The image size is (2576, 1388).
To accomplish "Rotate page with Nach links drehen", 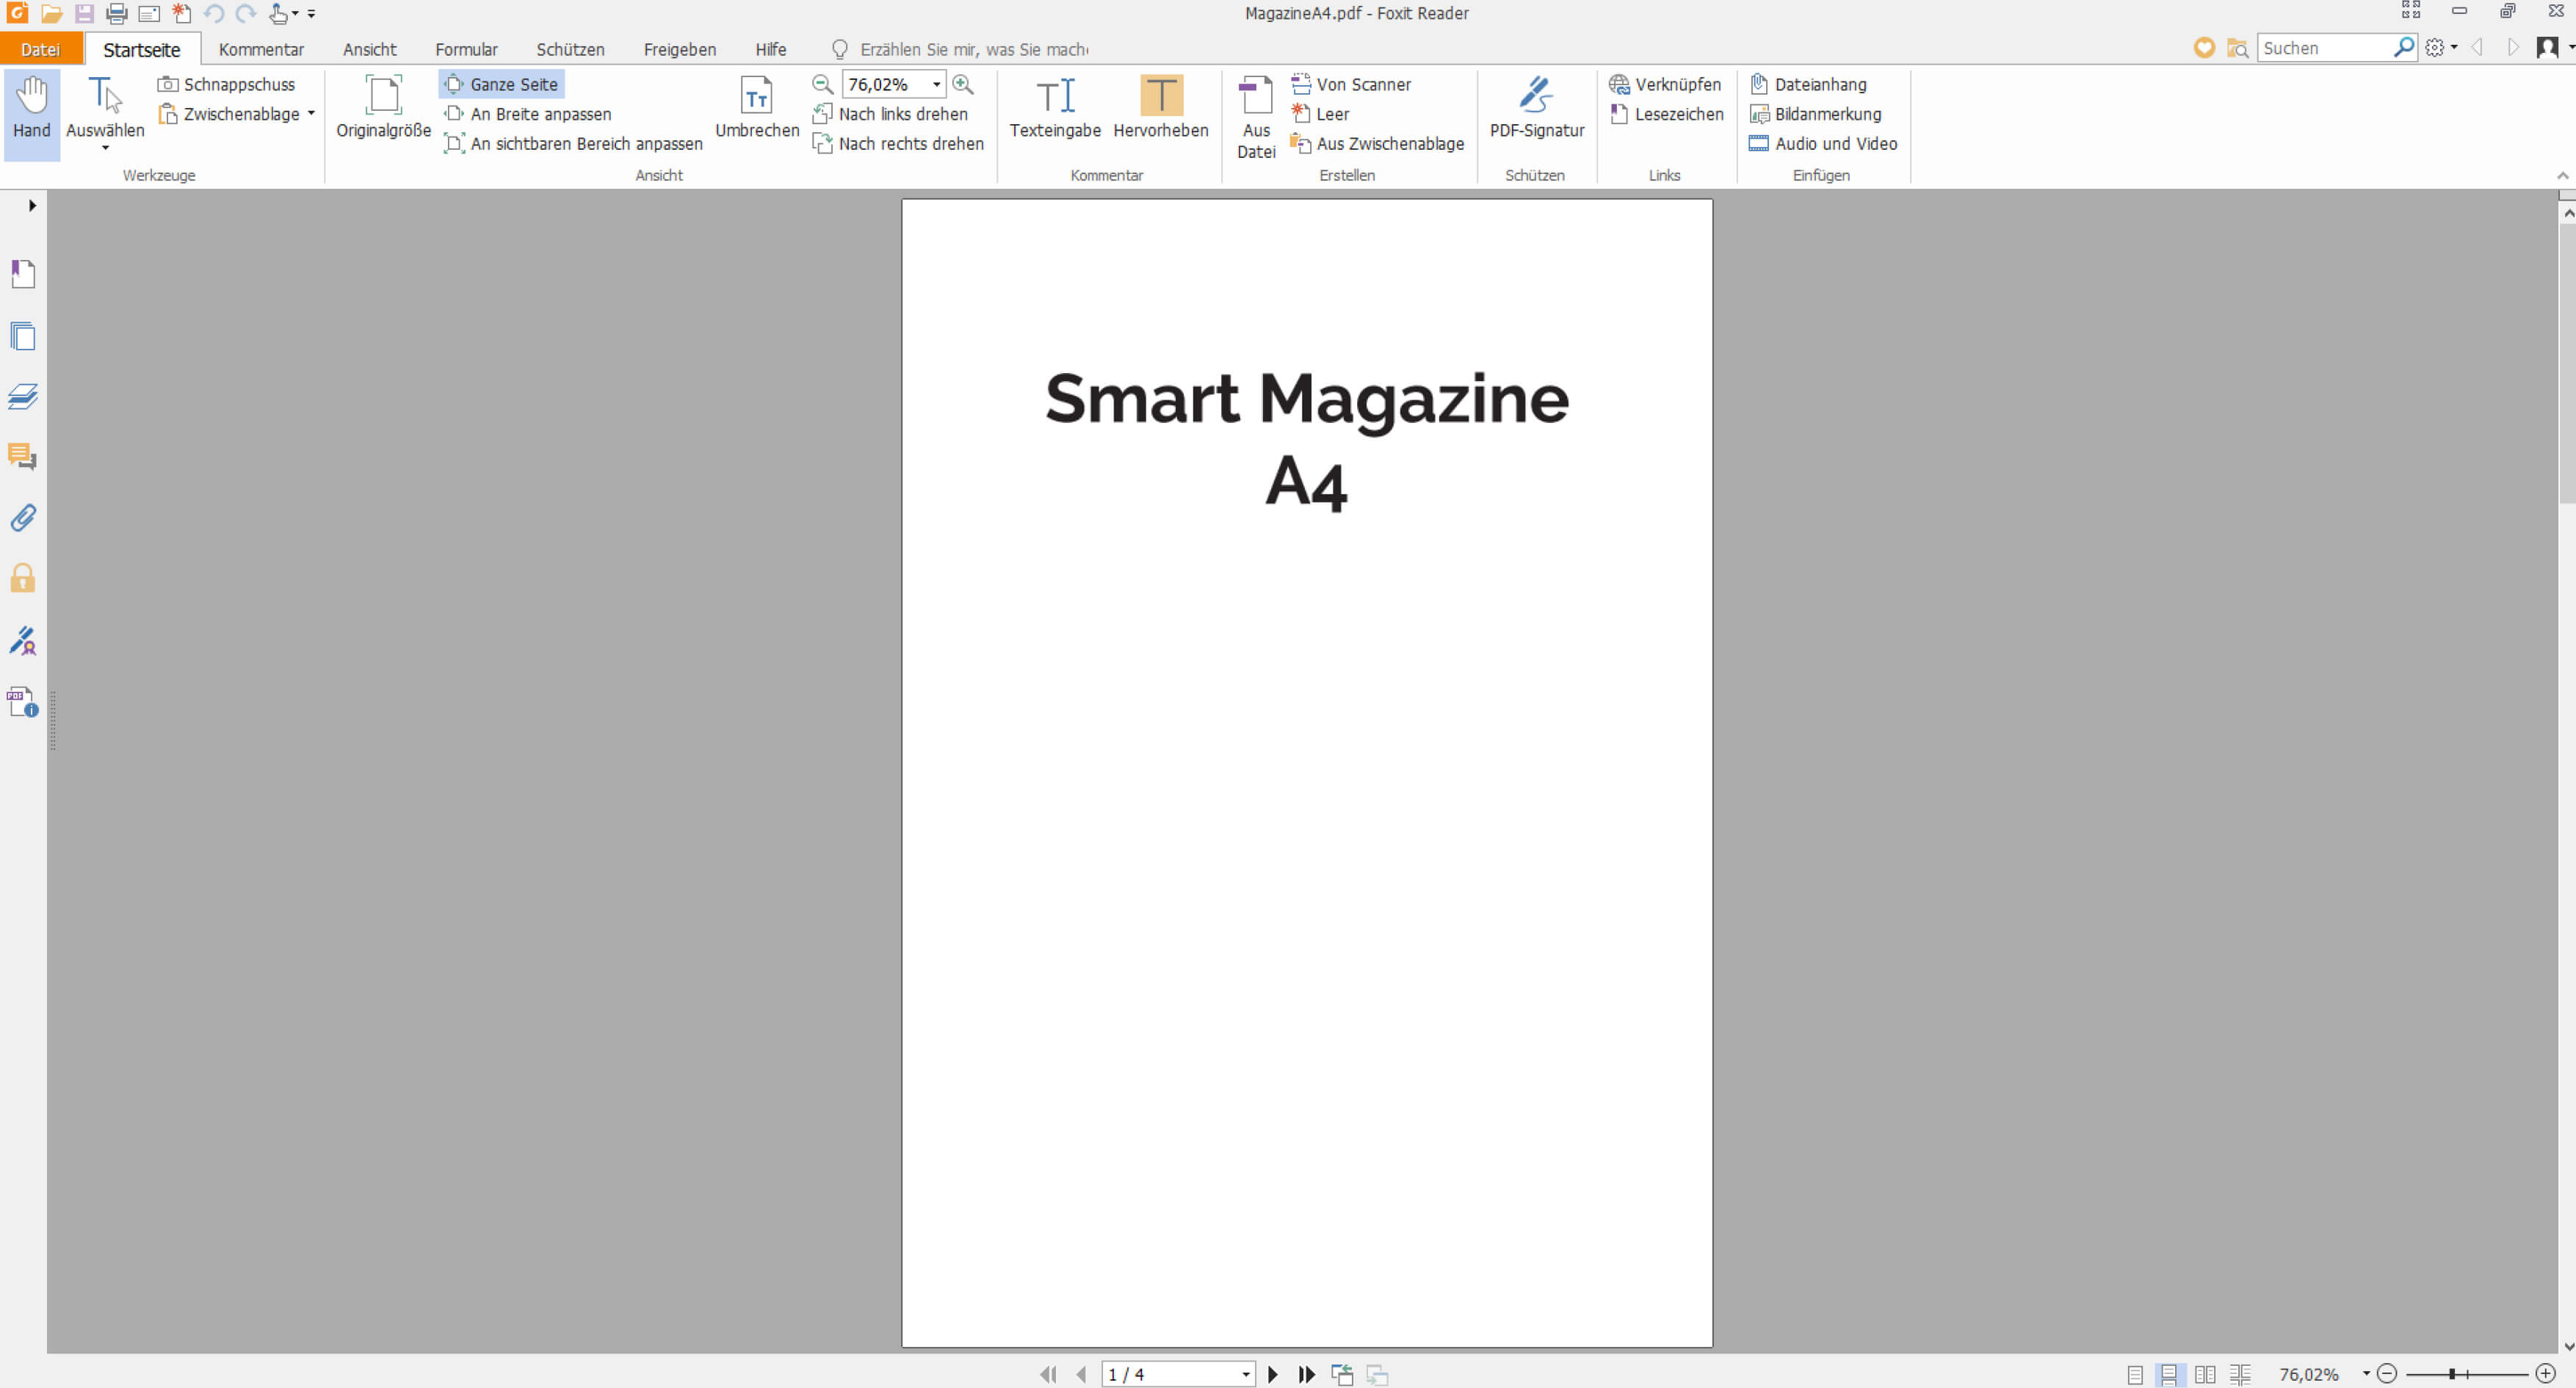I will tap(891, 114).
